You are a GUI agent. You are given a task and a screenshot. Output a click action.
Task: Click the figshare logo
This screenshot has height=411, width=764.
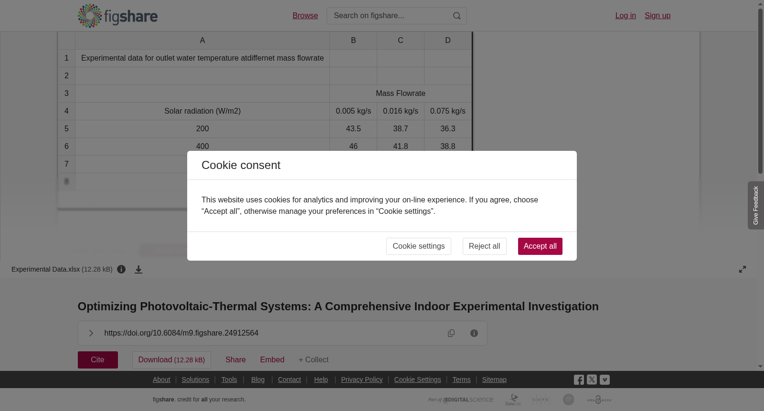[x=117, y=16]
